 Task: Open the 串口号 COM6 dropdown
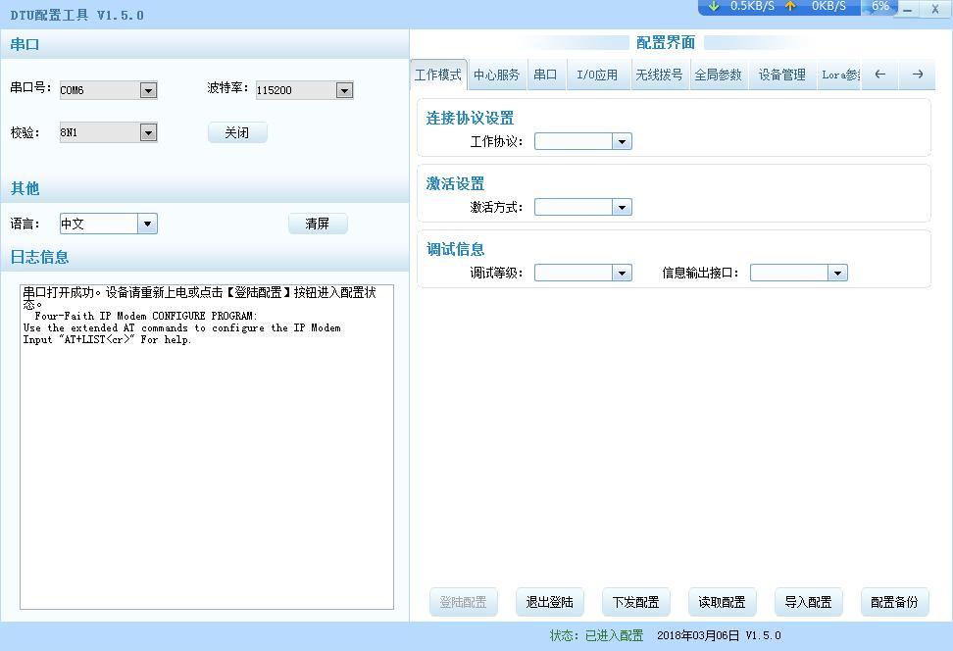[148, 90]
